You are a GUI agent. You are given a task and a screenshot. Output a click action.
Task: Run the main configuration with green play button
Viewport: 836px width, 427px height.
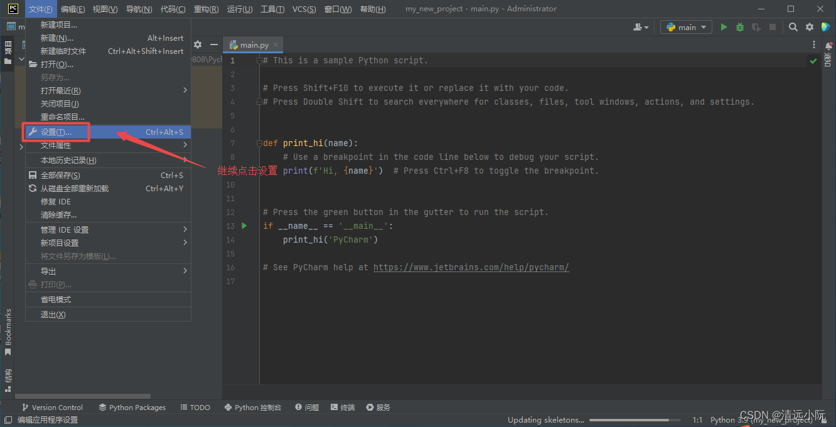coord(724,27)
